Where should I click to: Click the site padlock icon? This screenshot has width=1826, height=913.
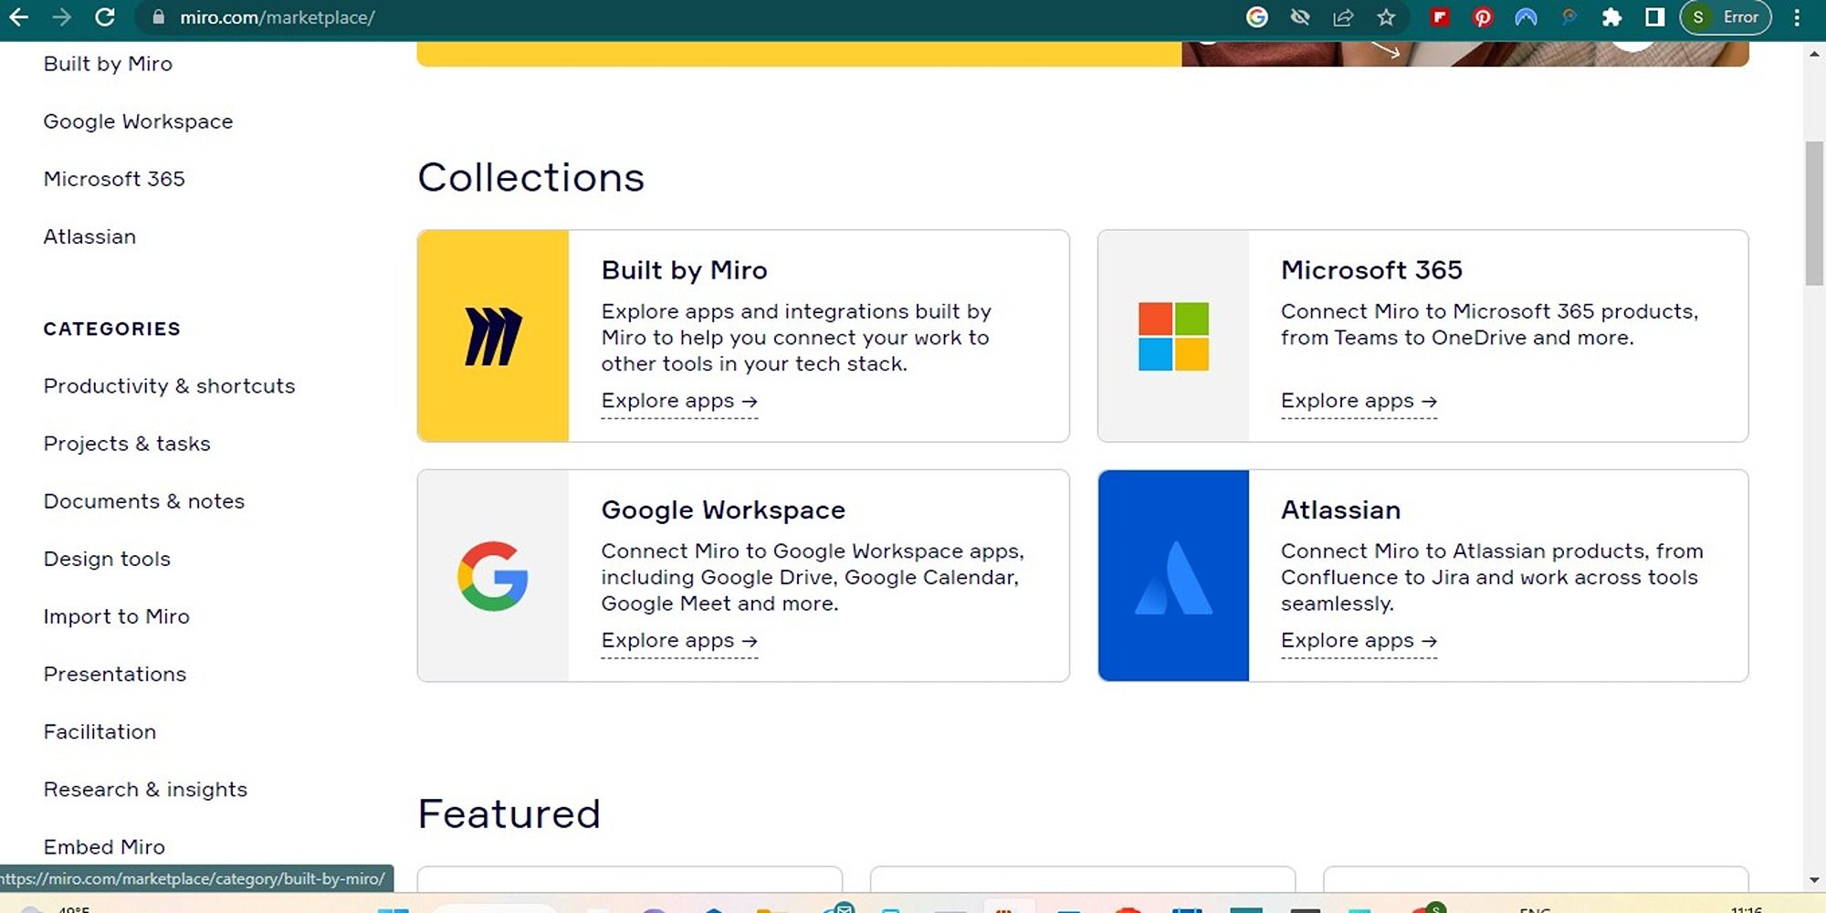point(159,17)
